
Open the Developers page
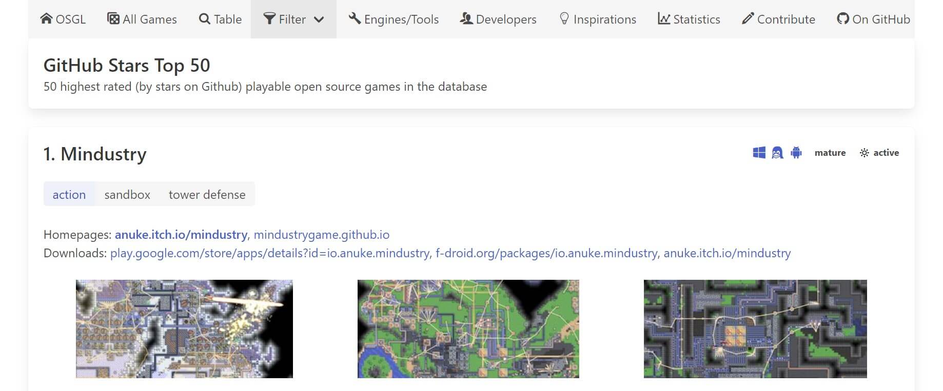click(498, 19)
